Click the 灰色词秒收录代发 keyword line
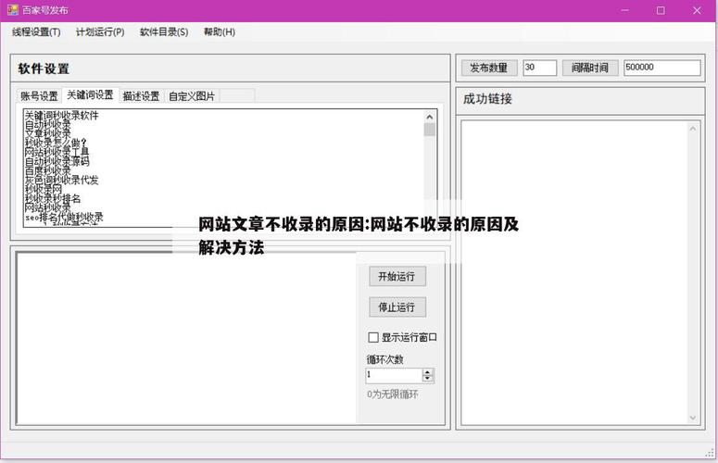Viewport: 718px width, 463px height. (62, 180)
